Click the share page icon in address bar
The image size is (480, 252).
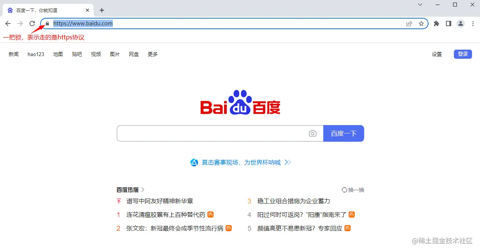[x=409, y=23]
